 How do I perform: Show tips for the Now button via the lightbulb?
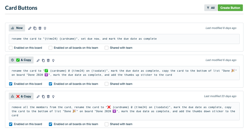click(45, 28)
